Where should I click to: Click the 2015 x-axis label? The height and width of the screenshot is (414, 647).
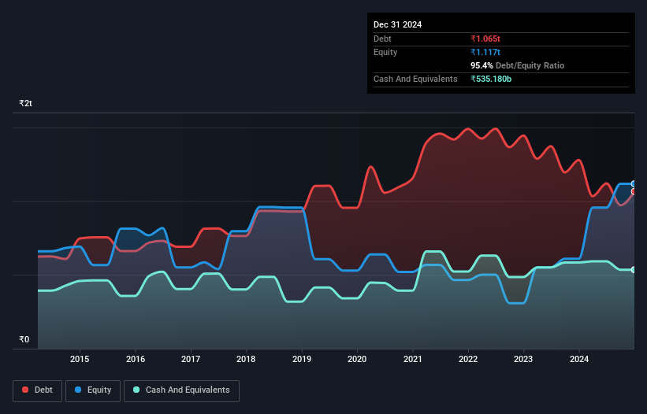click(80, 359)
